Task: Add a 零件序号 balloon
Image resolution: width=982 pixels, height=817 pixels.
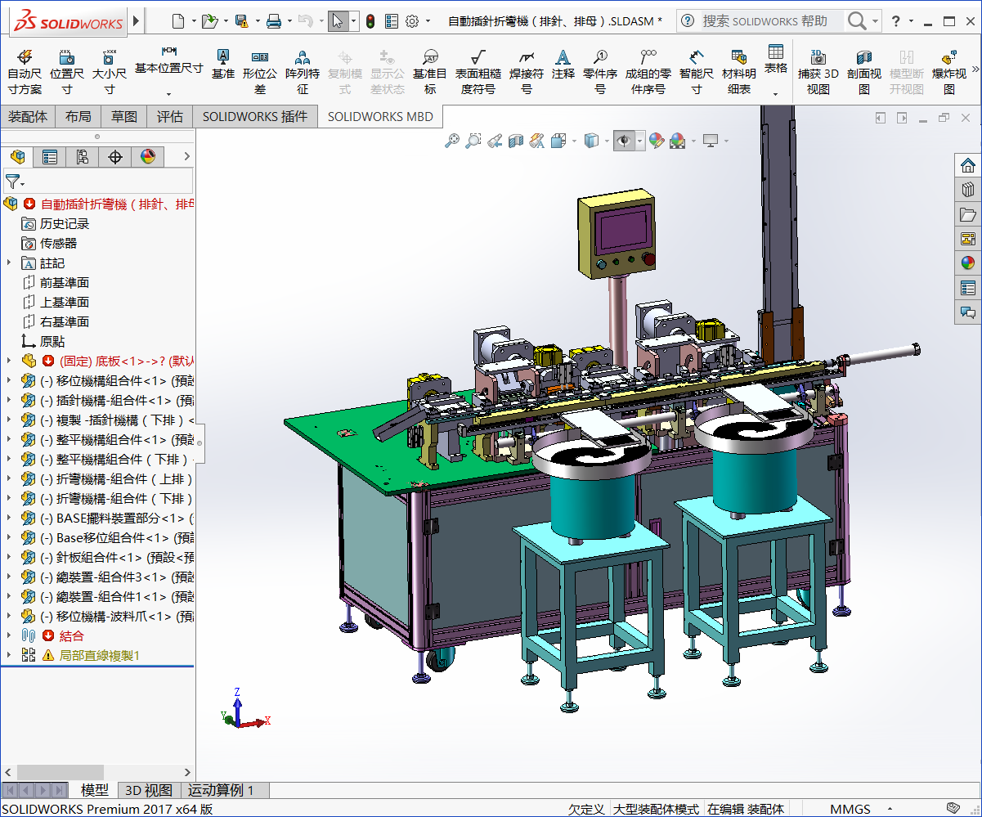Action: coord(600,71)
